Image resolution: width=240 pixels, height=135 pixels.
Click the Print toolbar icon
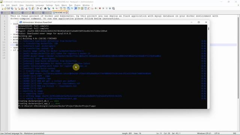point(22,8)
